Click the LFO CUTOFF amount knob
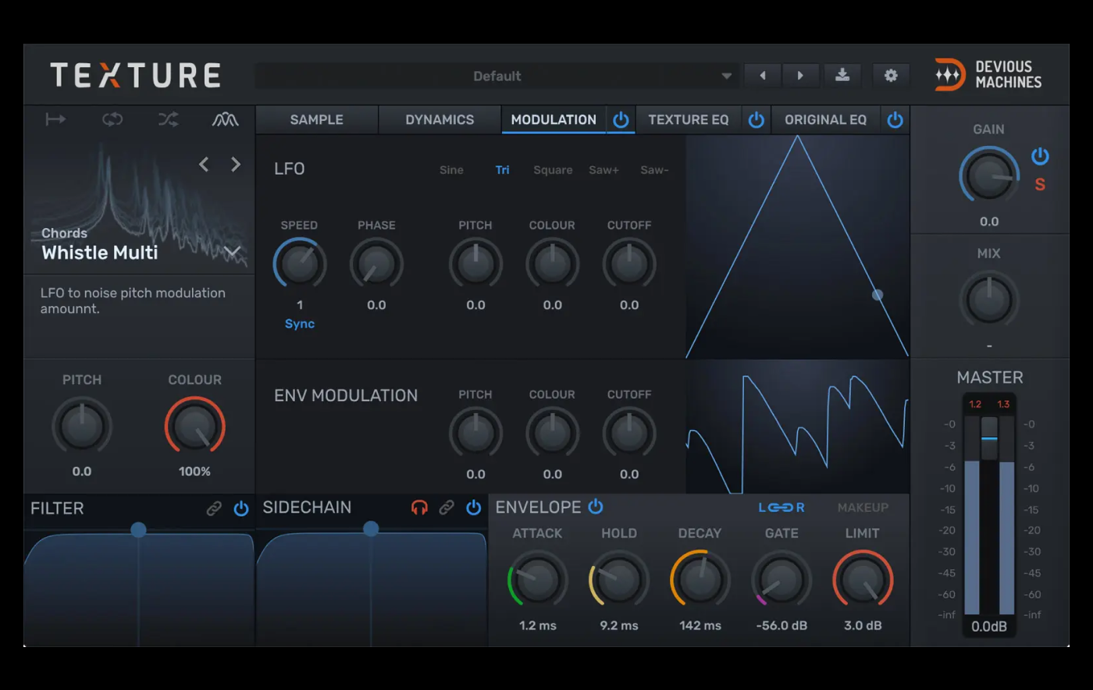Image resolution: width=1093 pixels, height=690 pixels. tap(629, 264)
